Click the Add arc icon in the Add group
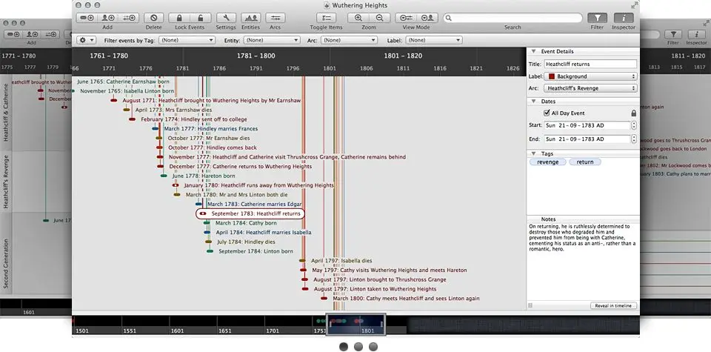The width and height of the screenshot is (711, 352). (129, 18)
